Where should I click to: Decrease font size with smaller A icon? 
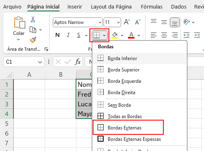tap(138, 22)
